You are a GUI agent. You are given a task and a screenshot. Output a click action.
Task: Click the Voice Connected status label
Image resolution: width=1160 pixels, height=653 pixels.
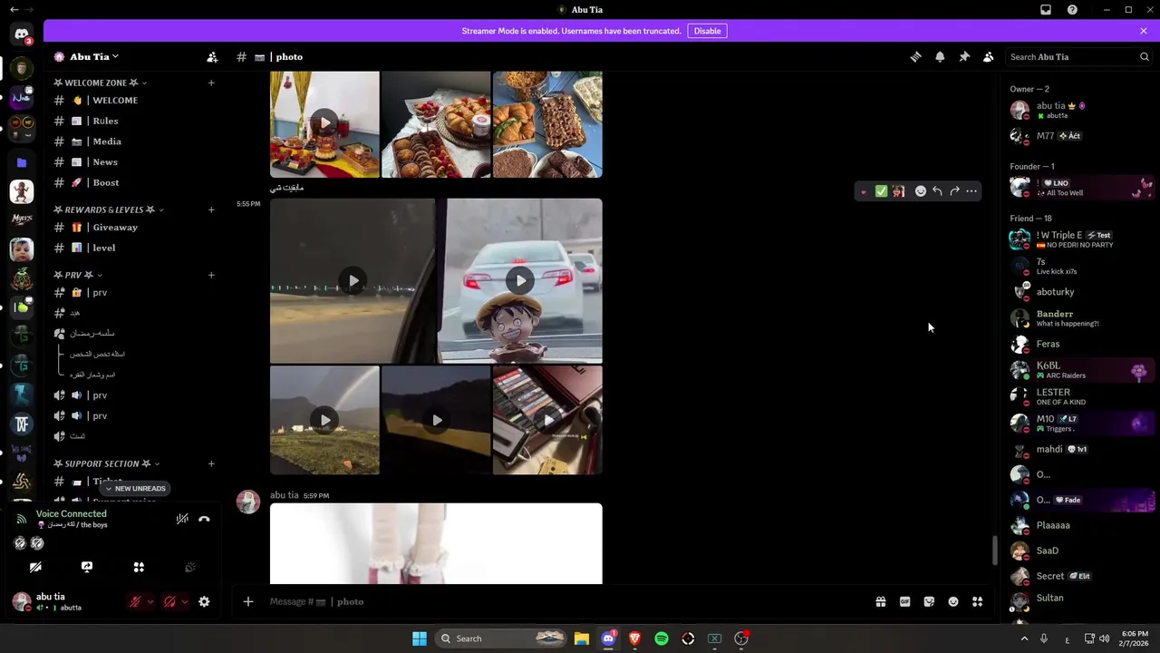[71, 513]
